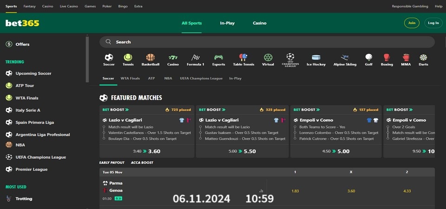
Task: Open the Golf ball icon
Action: (368, 58)
